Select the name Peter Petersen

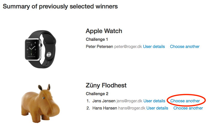point(99,46)
